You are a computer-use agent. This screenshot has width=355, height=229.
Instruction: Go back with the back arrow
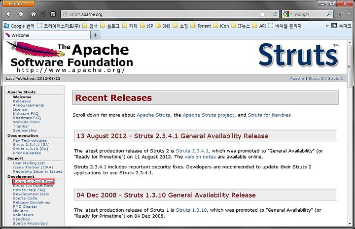[x=8, y=14]
